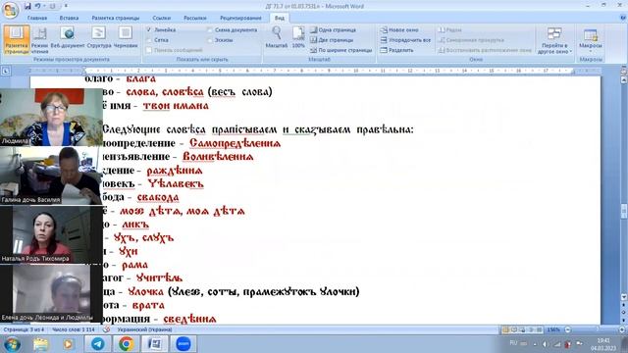Click Восстановить расположение окна
Image resolution: width=628 pixels, height=353 pixels.
coord(485,50)
